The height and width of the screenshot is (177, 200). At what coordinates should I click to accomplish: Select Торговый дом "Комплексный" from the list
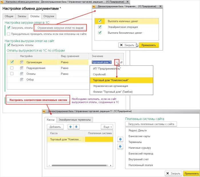pos(121,80)
